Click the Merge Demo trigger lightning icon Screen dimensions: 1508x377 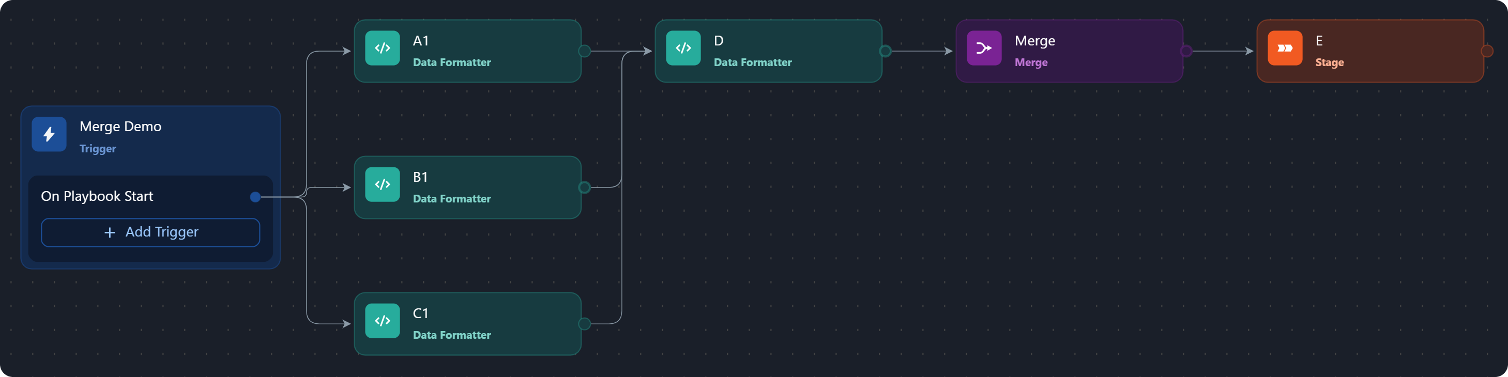[x=49, y=134]
